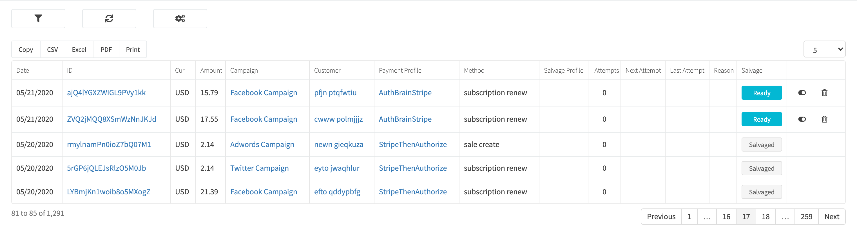Open the settings gears button
The width and height of the screenshot is (857, 240).
180,19
